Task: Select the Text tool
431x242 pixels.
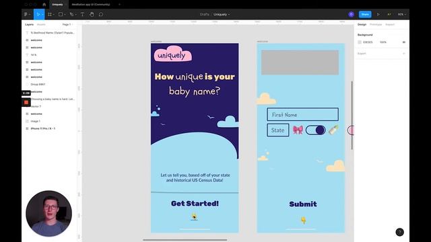Action: pos(82,14)
